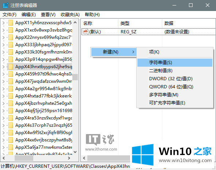Expand the AppX4w9f5t2xcjfqfr8f90sg key
The image size is (216, 170).
coord(4,133)
